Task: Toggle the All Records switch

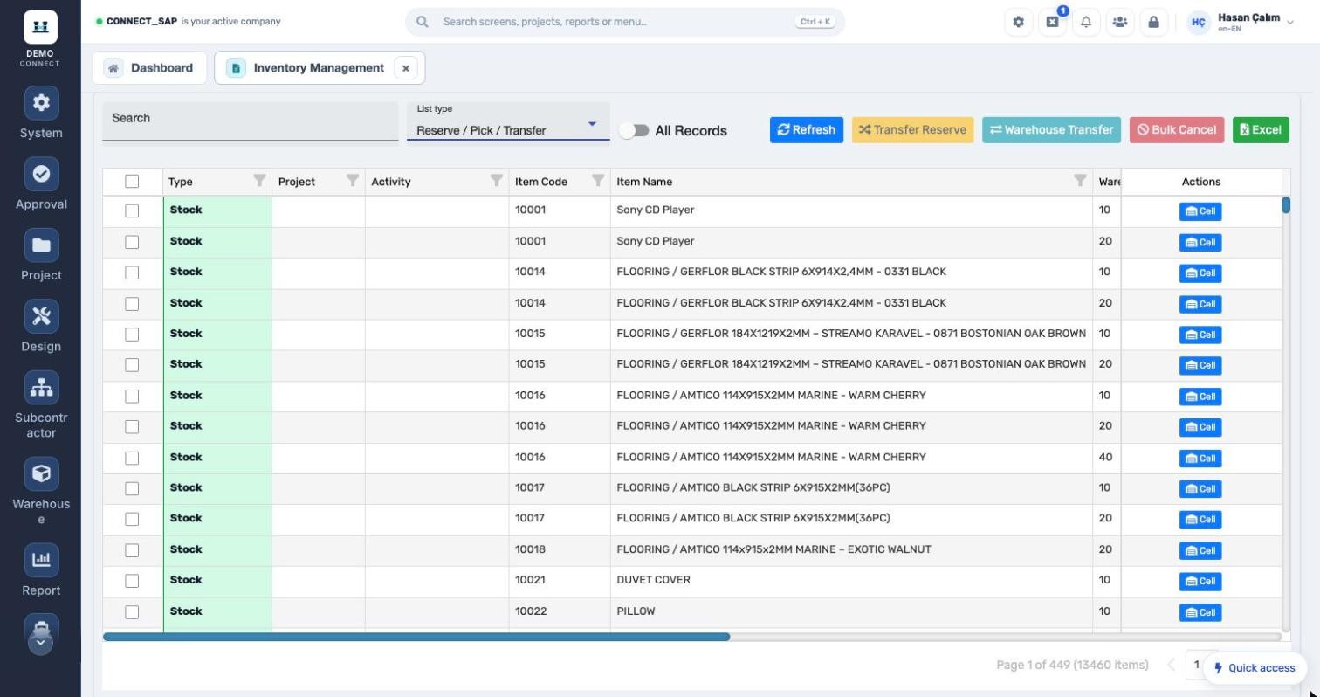Action: (x=634, y=130)
